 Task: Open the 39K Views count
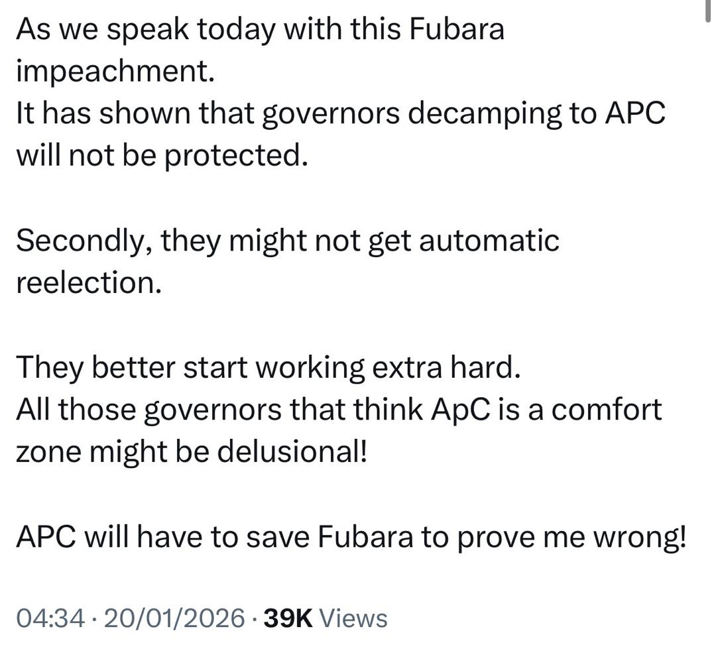point(325,618)
